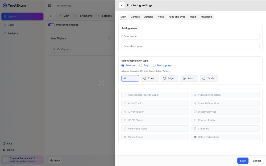Click the Clipboard icon
Viewport: 266px width, 166px height.
[195, 129]
